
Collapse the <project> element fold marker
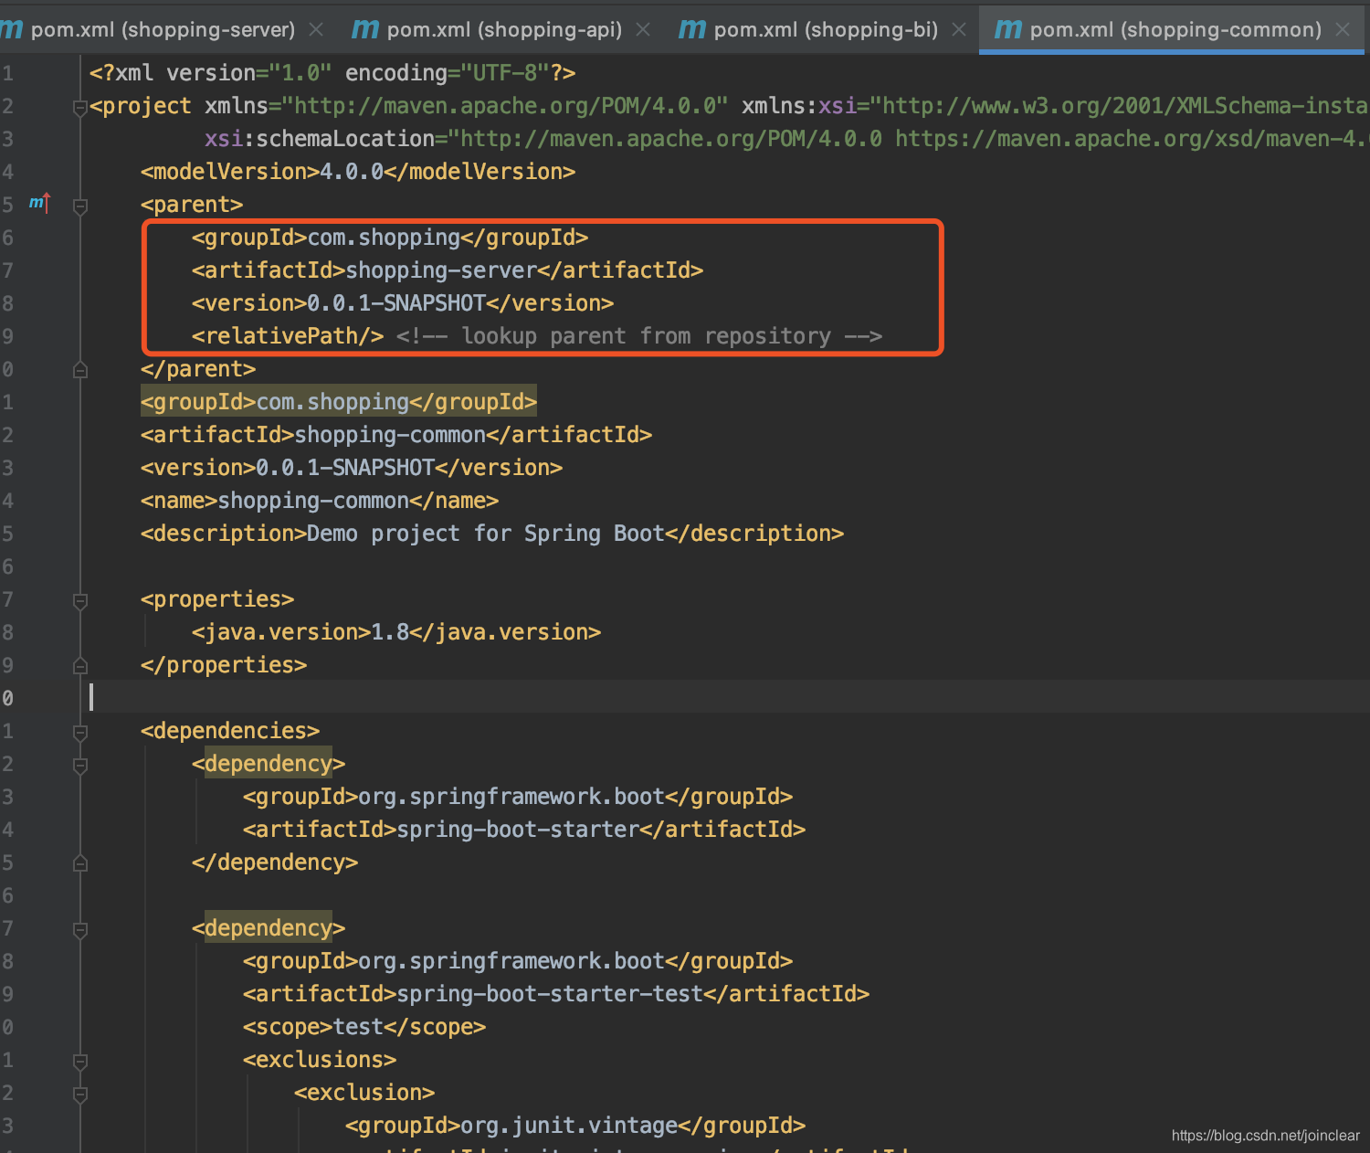(x=80, y=108)
